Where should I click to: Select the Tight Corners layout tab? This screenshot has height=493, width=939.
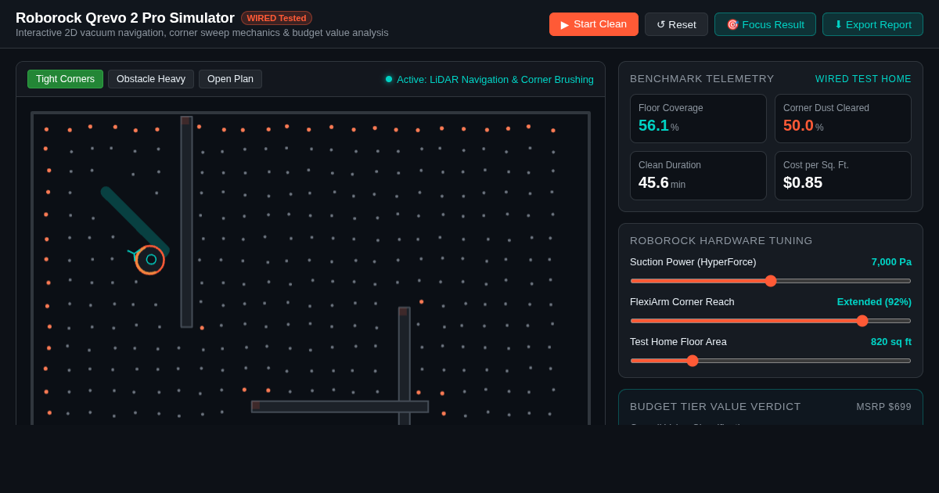[x=65, y=79]
